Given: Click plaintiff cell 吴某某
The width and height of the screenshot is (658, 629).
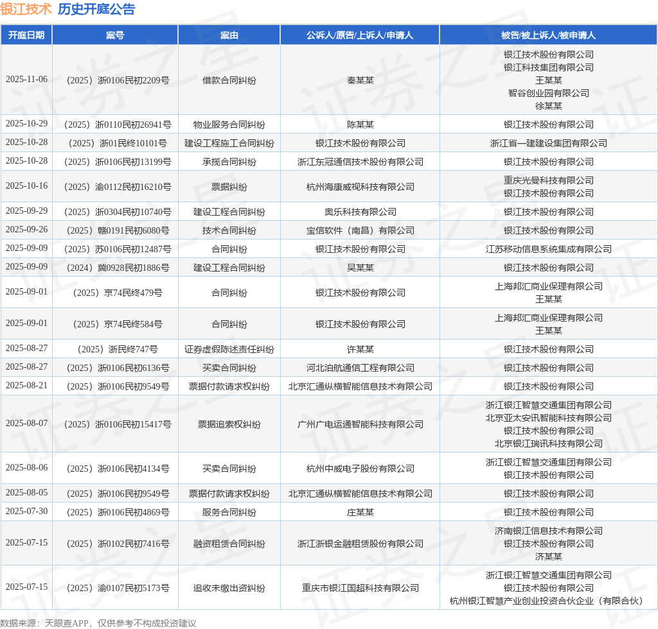Looking at the screenshot, I should (x=360, y=268).
